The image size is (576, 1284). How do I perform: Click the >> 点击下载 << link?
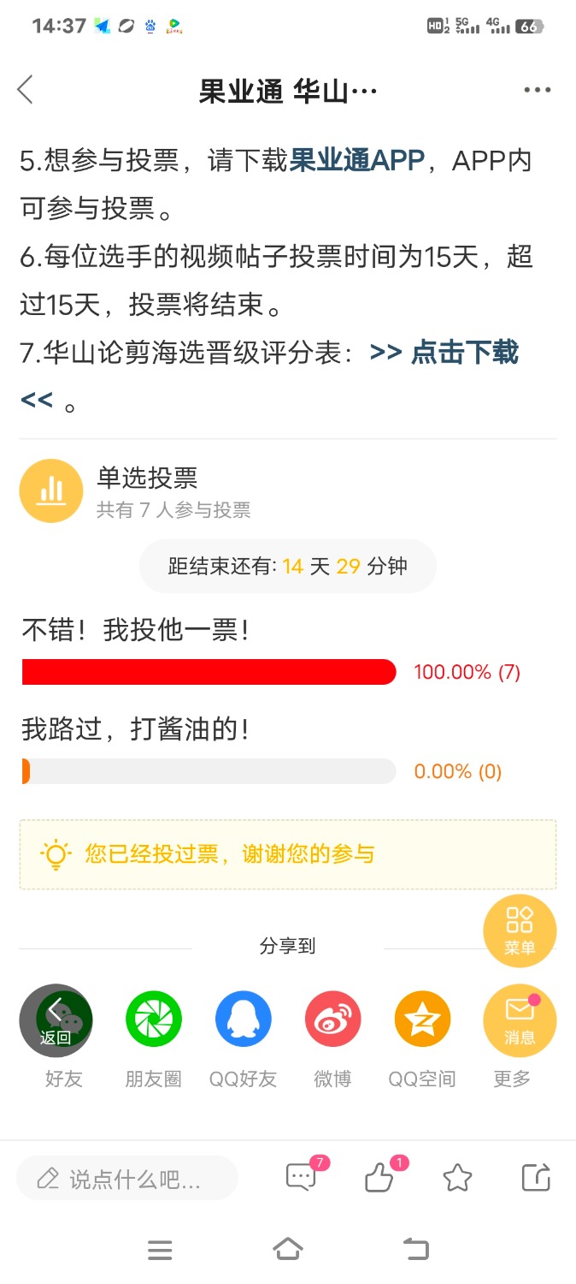click(x=269, y=376)
